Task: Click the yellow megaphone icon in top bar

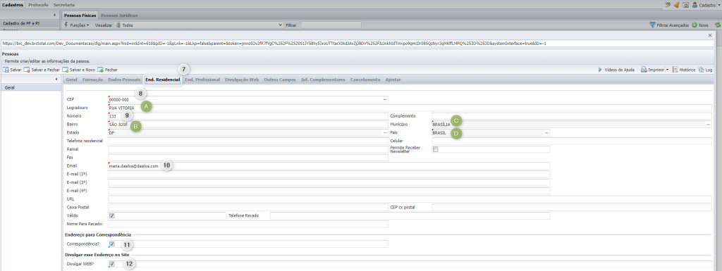Action: pos(676,5)
